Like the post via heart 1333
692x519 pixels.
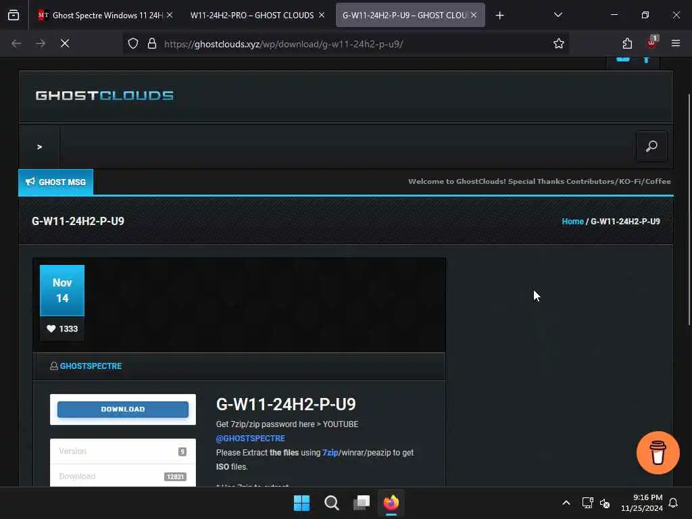(62, 329)
